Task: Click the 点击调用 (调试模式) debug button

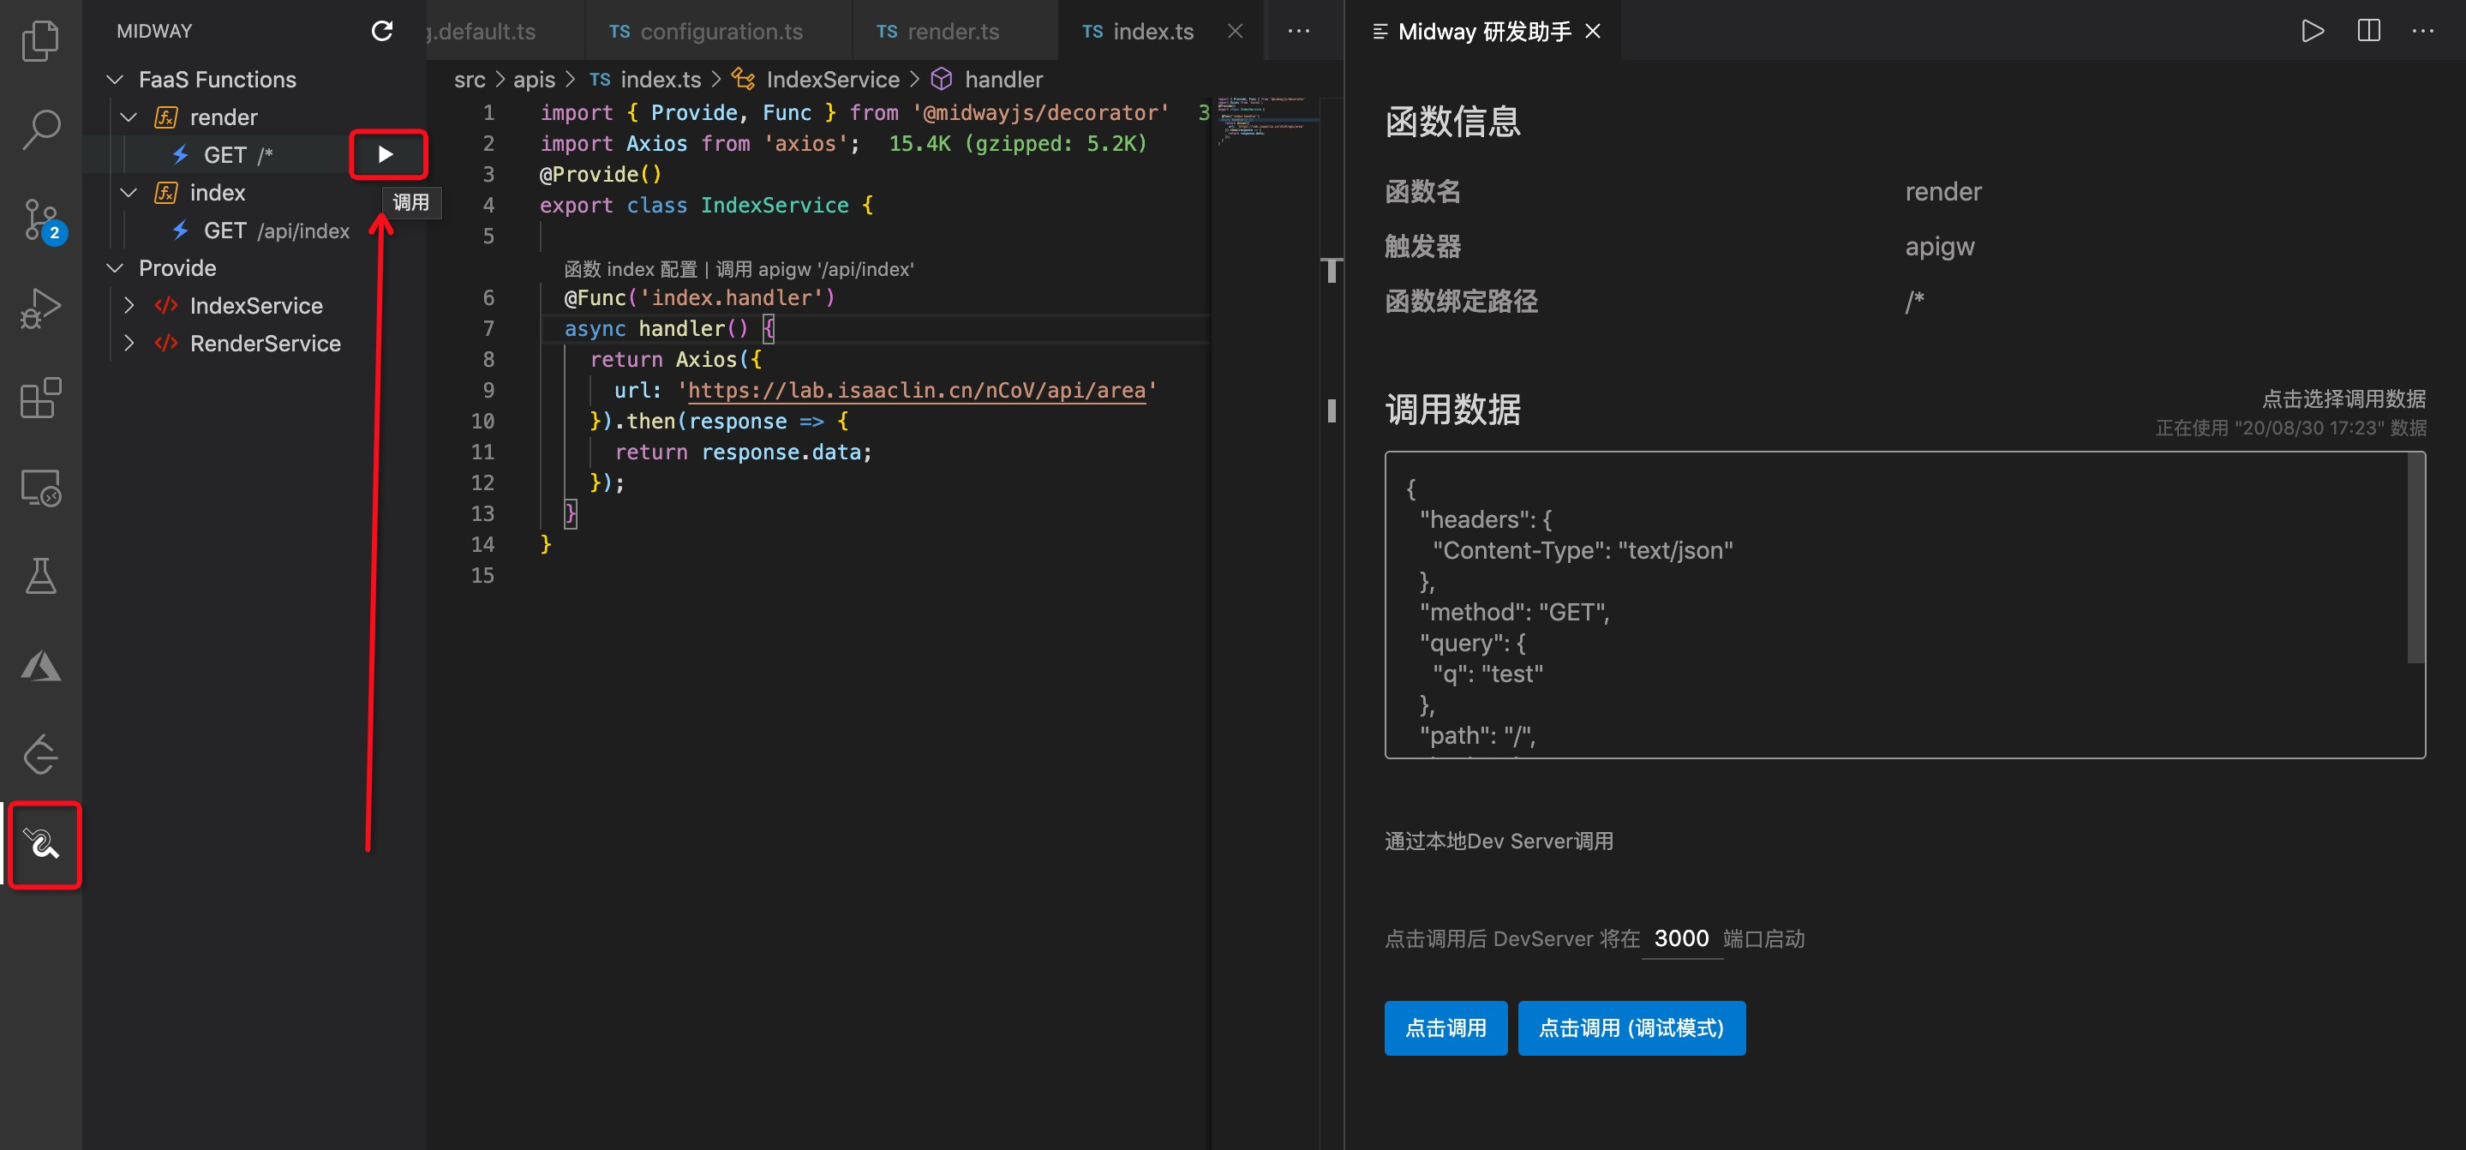Action: (1631, 1027)
